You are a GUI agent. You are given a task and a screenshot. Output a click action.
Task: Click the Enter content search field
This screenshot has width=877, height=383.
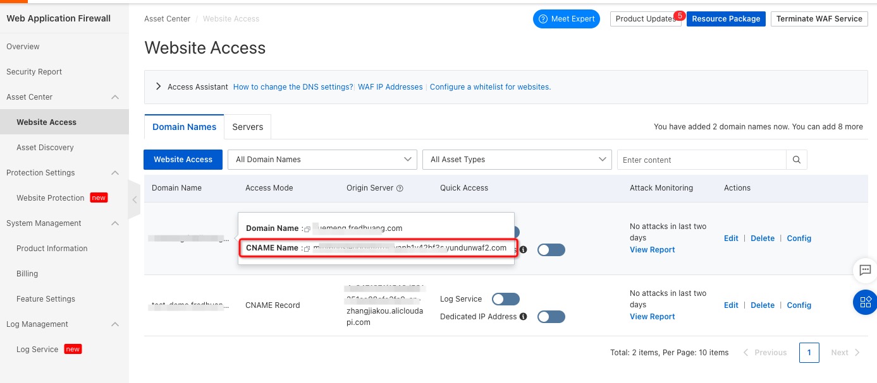pos(701,160)
